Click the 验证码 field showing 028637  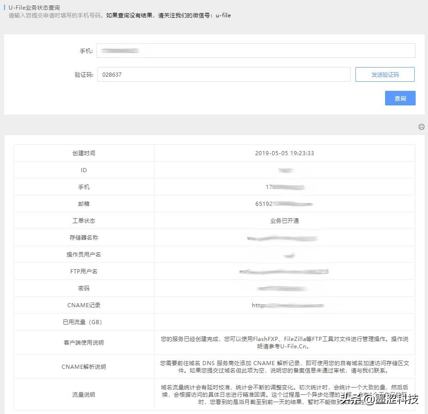pyautogui.click(x=224, y=74)
